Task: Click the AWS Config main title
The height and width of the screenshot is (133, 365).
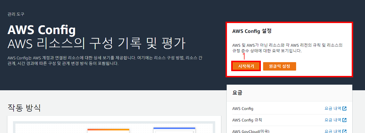Action: tap(42, 30)
